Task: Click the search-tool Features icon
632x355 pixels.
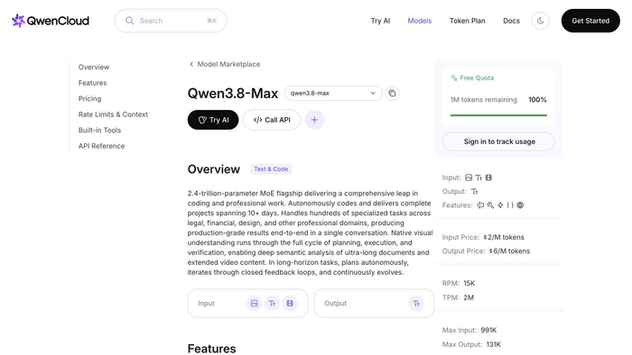Action: click(490, 205)
